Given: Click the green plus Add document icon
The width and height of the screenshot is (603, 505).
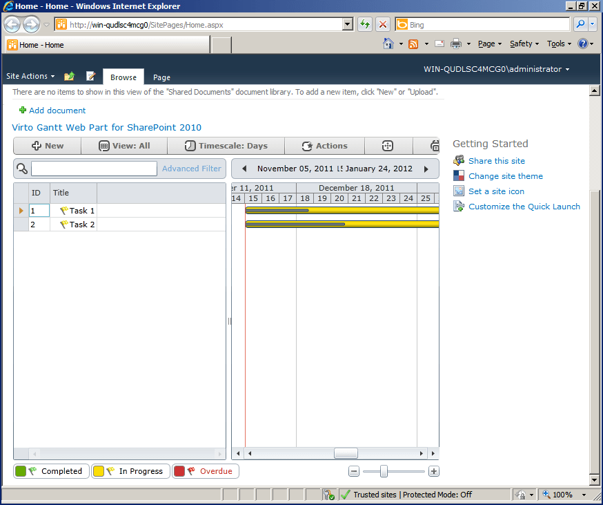Looking at the screenshot, I should [x=23, y=110].
